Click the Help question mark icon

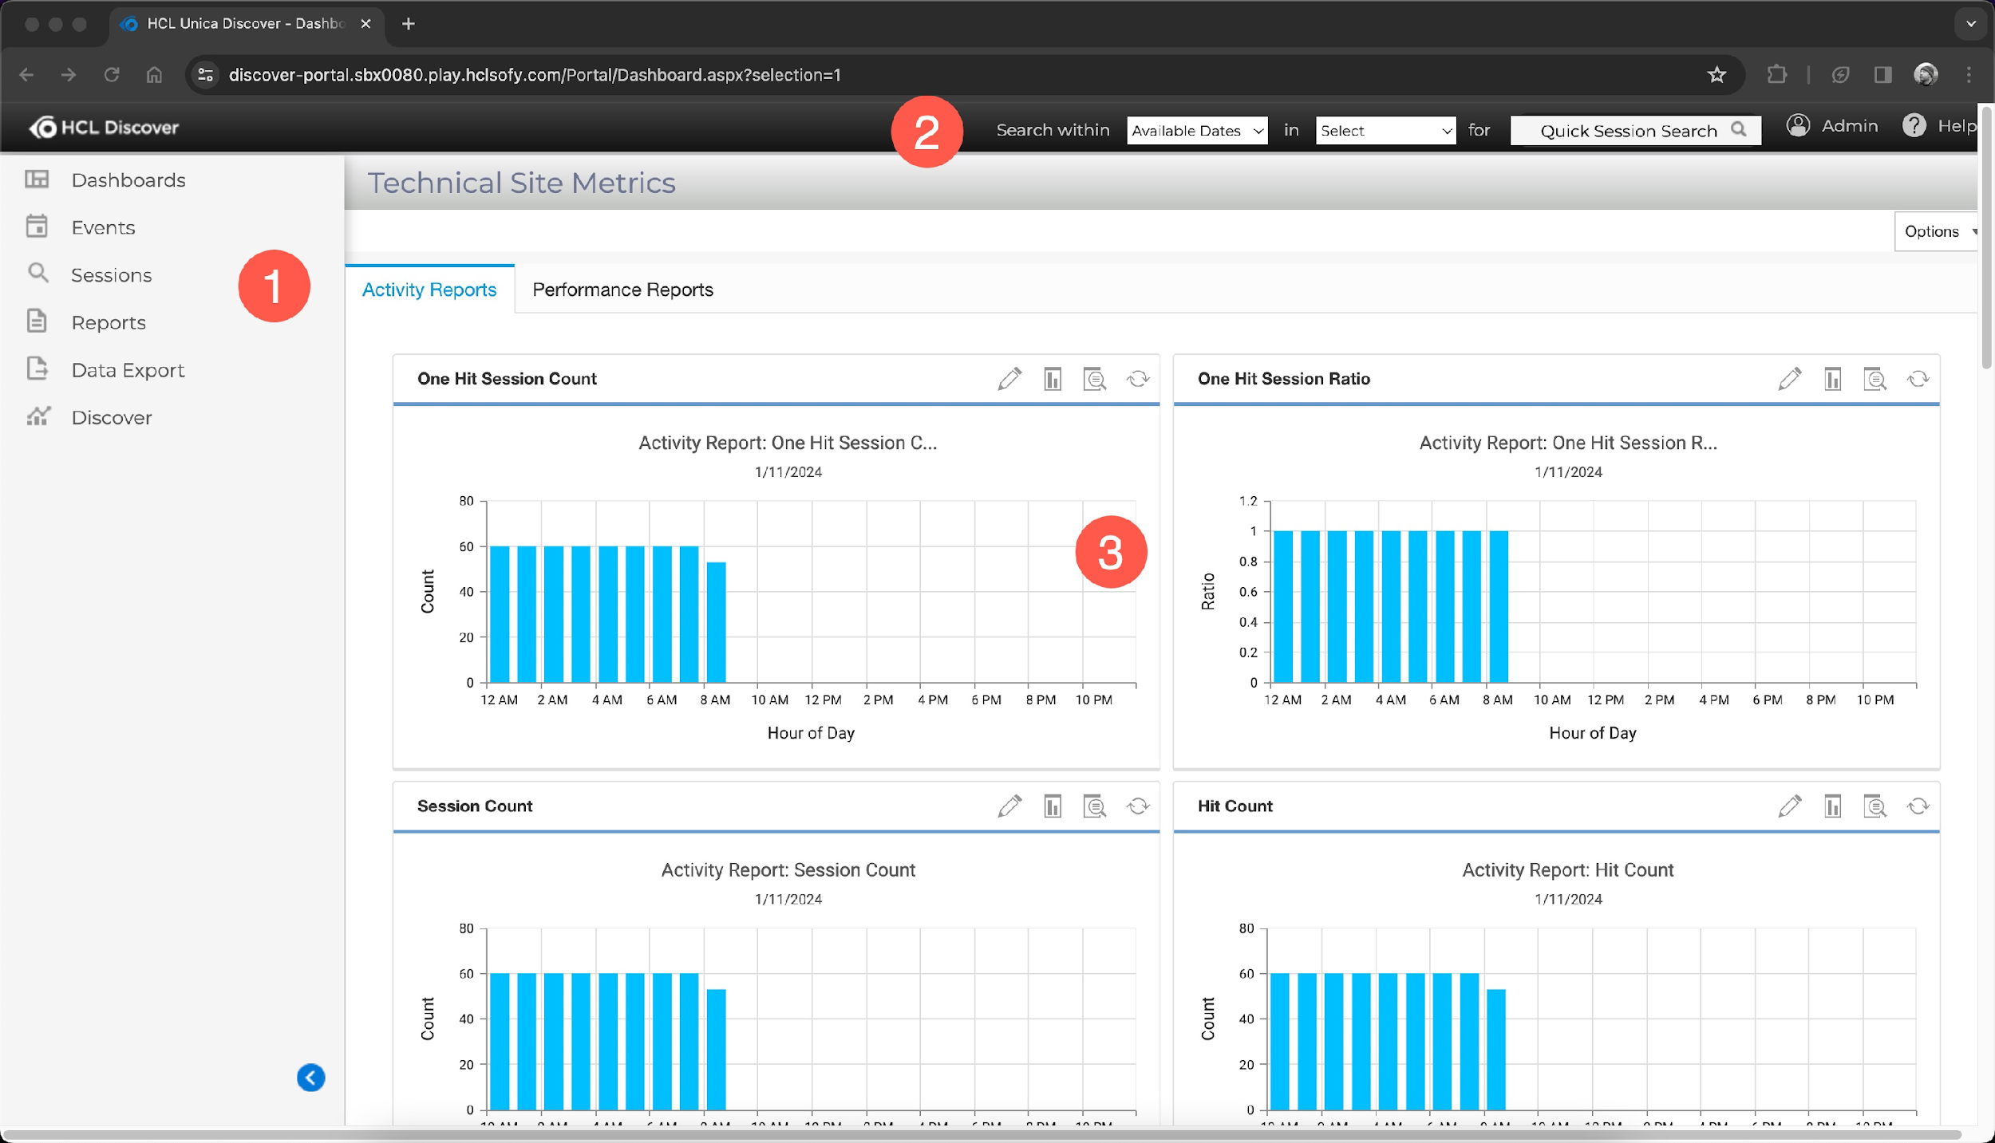1914,125
